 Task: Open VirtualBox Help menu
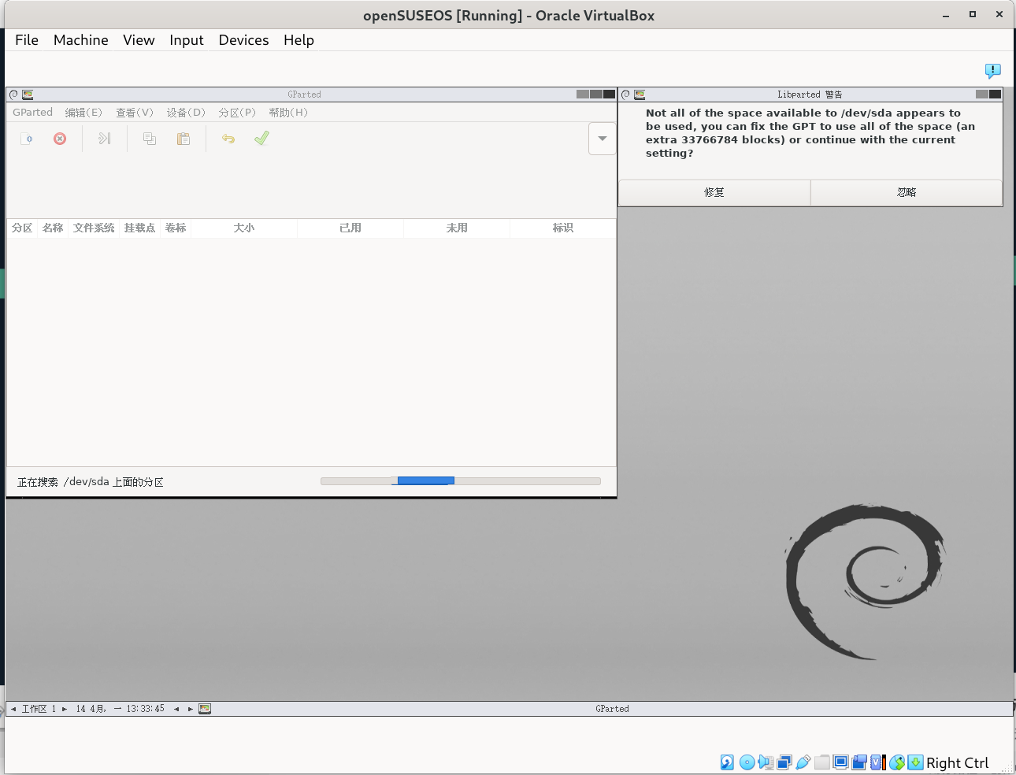point(298,40)
